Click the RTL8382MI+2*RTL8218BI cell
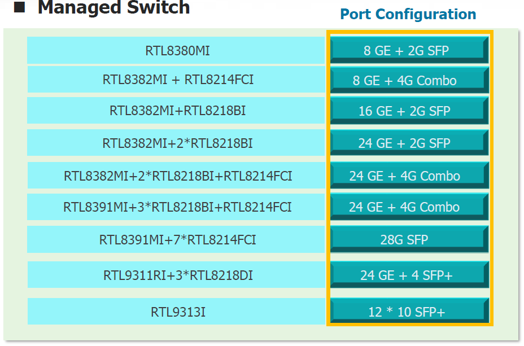The height and width of the screenshot is (346, 524). (x=177, y=143)
